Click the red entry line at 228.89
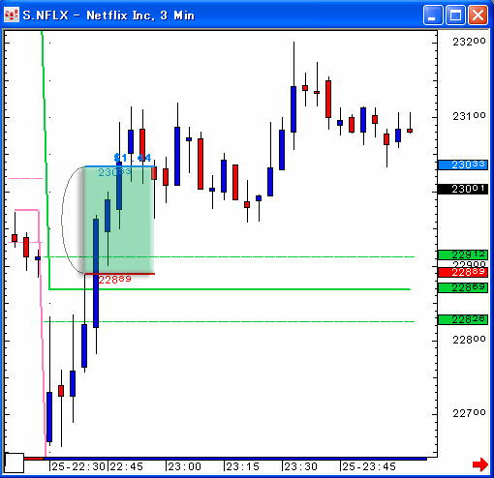The width and height of the screenshot is (494, 478). 119,274
